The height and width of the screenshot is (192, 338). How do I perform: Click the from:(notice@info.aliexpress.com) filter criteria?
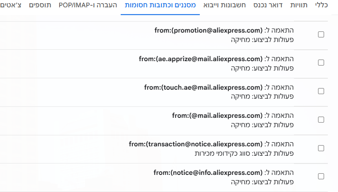(208, 172)
